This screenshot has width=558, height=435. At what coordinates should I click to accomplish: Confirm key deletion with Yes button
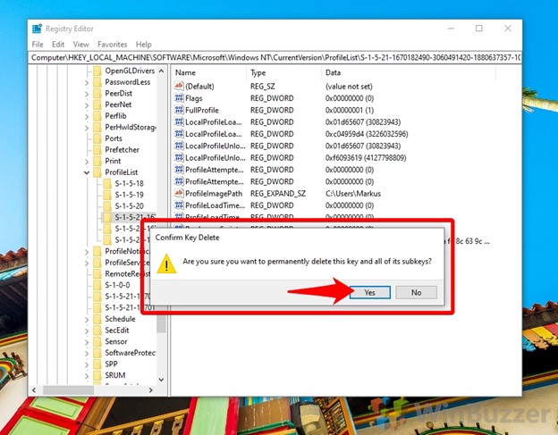[369, 292]
